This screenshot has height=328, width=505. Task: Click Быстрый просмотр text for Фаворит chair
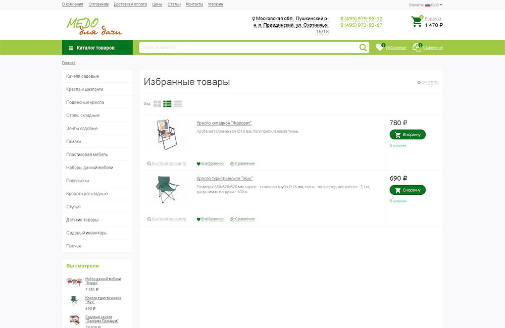169,163
